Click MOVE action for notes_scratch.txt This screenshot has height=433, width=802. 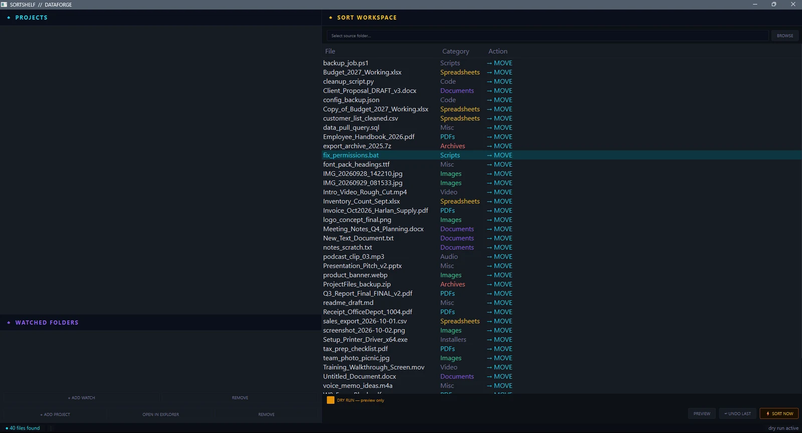[x=500, y=247]
